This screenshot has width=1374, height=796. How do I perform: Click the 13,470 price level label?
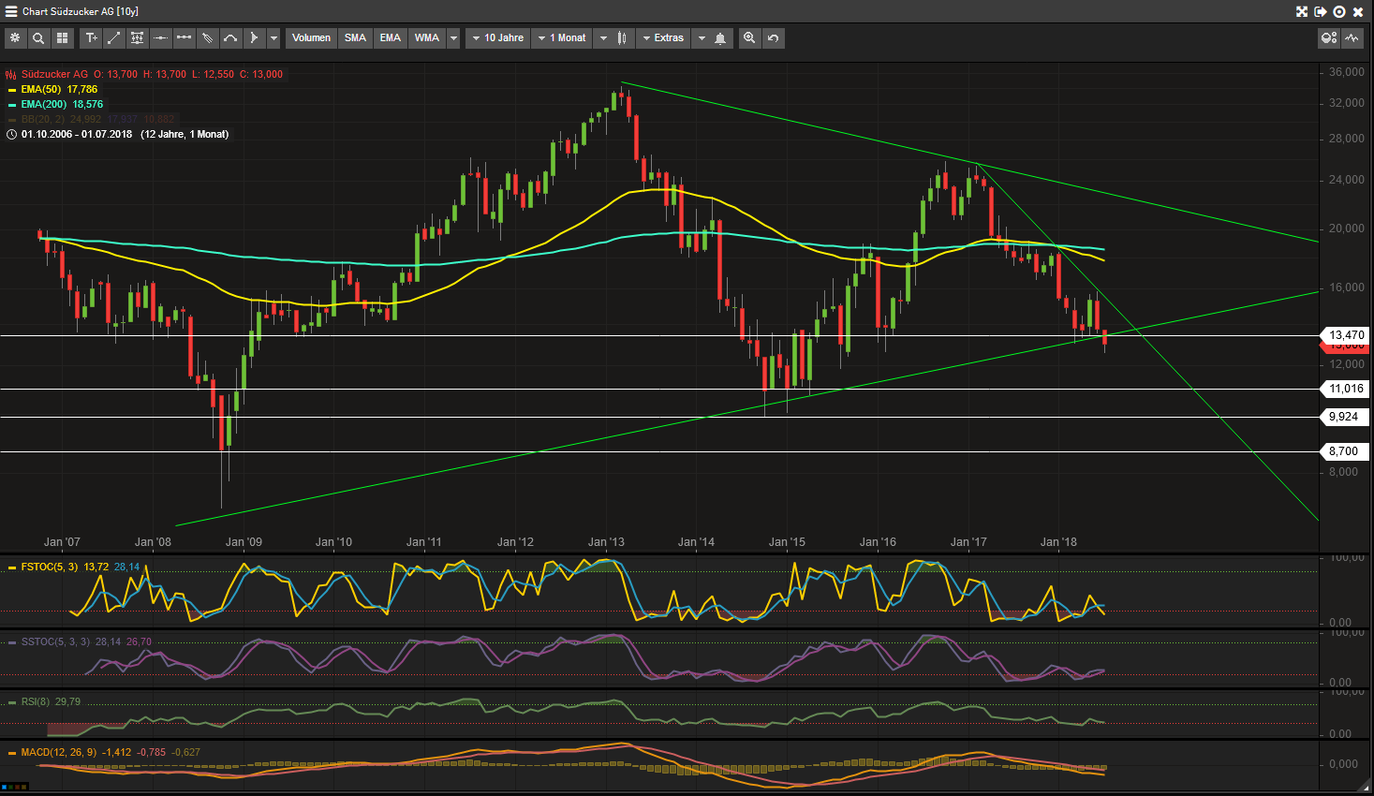pos(1346,334)
